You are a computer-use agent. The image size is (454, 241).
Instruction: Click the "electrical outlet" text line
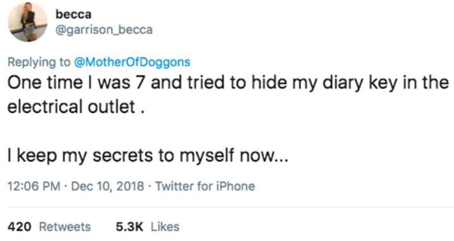pos(76,107)
